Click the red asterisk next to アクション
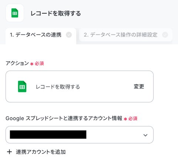Viewport: 178px width, 163px height. click(32, 64)
